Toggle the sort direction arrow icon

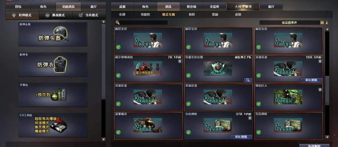(327, 22)
